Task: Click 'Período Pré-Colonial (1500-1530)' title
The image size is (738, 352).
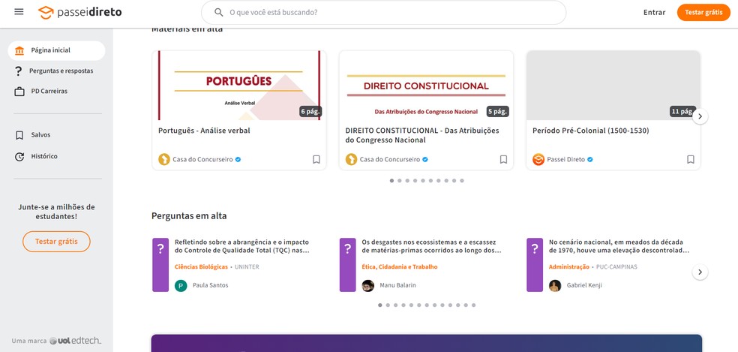Action: [591, 131]
